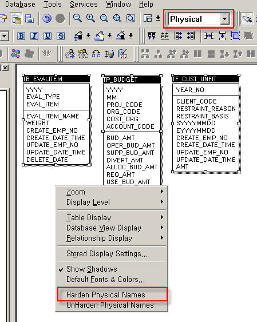
Task: Click the fit model magnifier icon
Action: click(x=117, y=19)
